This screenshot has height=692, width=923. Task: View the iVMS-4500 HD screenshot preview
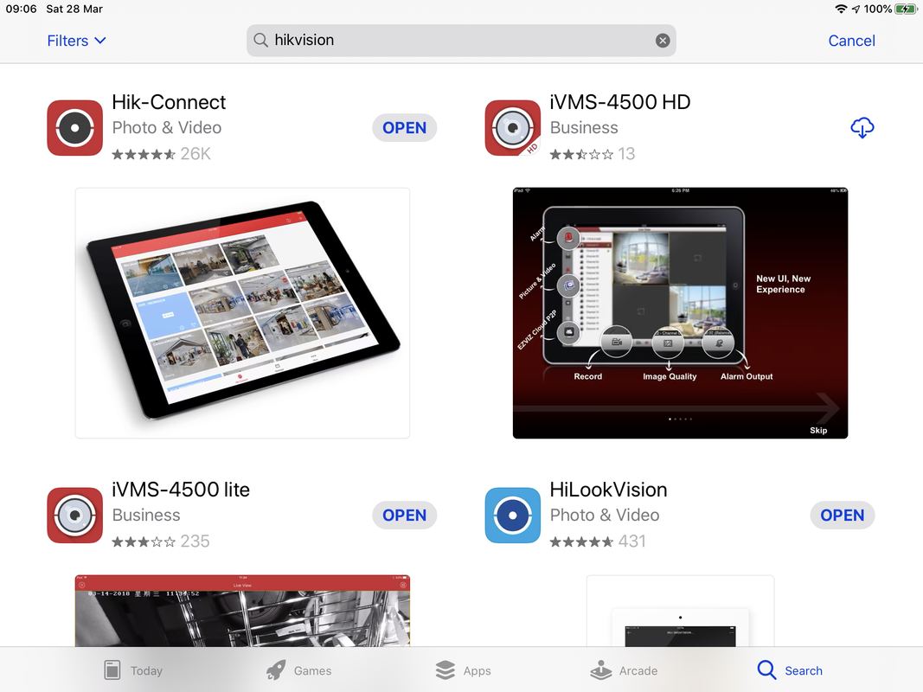680,313
